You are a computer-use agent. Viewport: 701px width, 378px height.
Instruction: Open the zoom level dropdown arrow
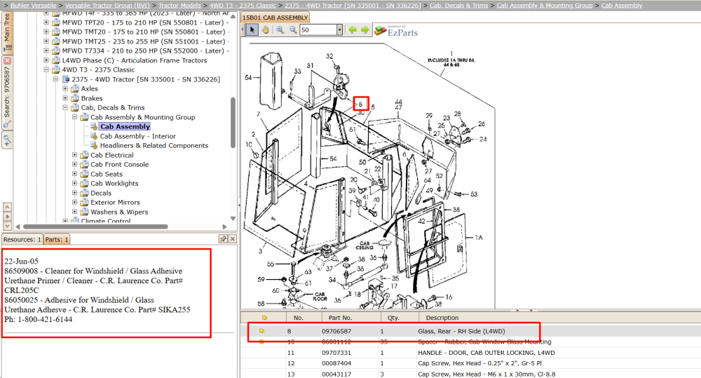(339, 29)
